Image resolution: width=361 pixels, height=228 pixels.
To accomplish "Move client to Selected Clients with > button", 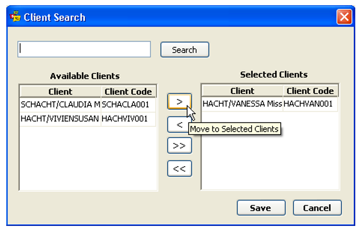I will click(179, 101).
